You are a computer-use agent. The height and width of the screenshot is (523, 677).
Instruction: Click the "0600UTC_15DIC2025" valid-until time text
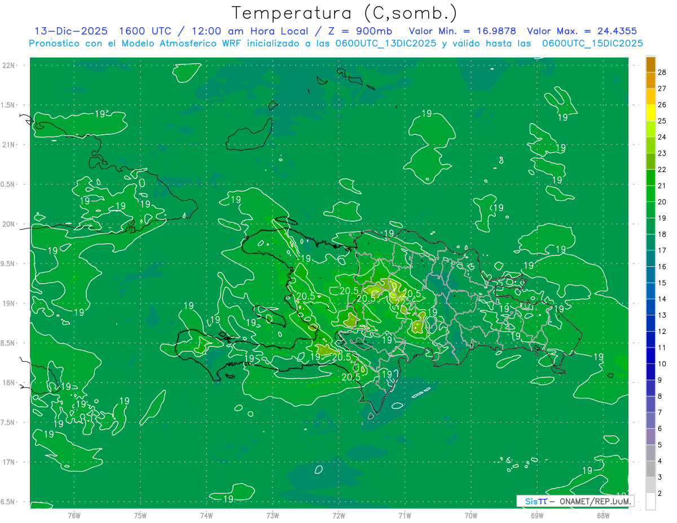coord(592,43)
